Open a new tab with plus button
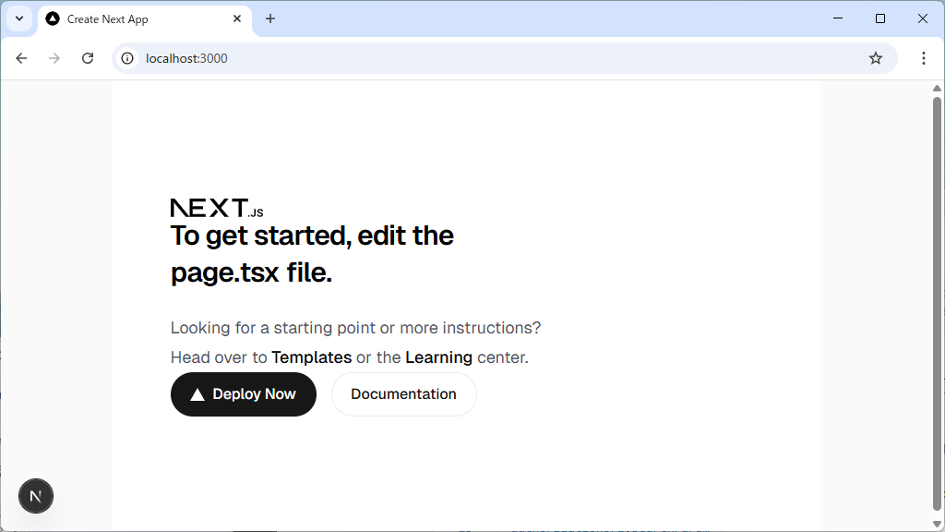 [x=270, y=18]
